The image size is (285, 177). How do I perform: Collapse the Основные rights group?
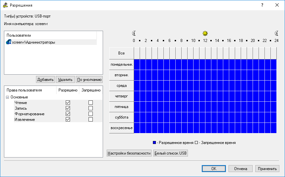[x=7, y=97]
